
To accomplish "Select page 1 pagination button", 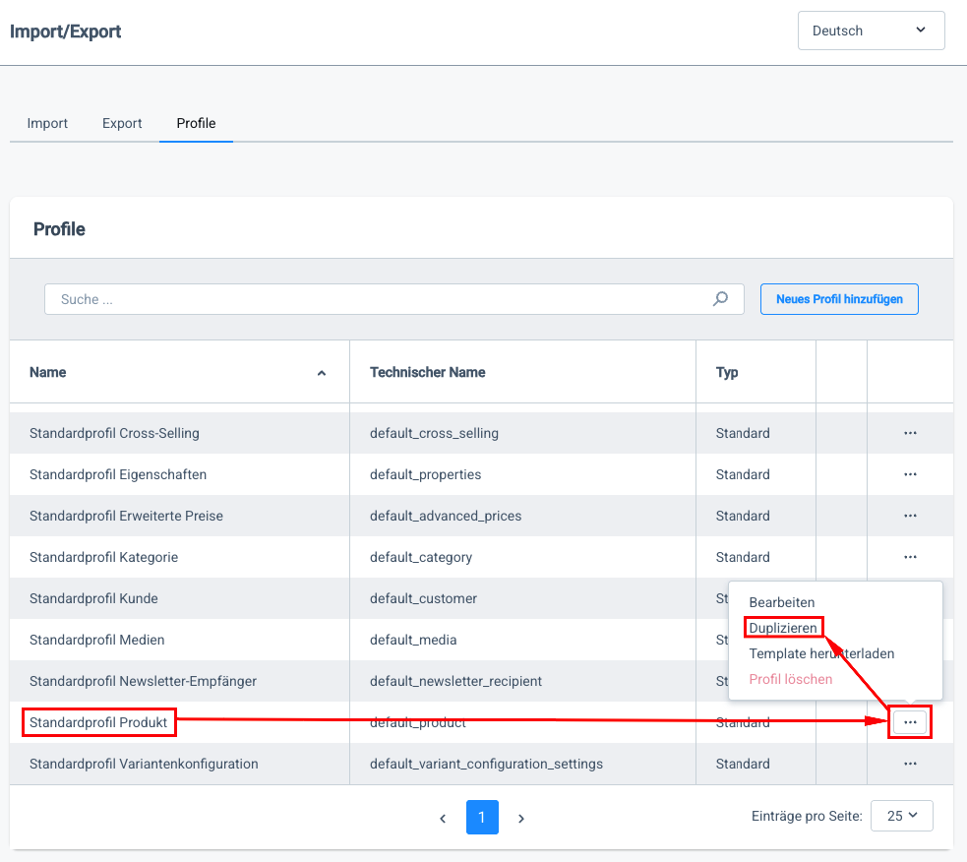I will click(x=482, y=818).
